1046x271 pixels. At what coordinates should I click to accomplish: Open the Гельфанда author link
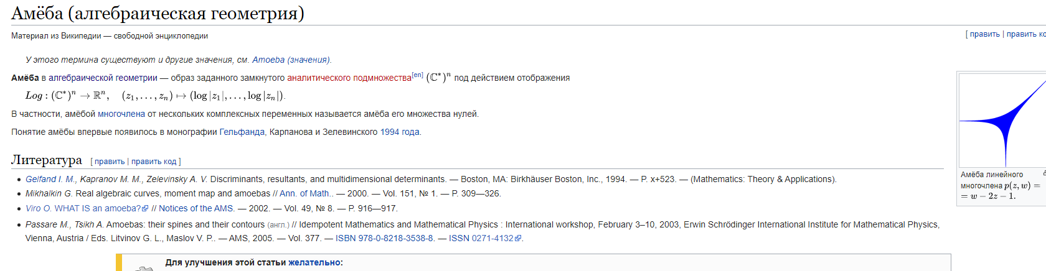tap(242, 132)
